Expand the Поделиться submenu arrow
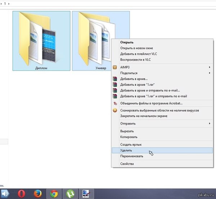216x199 pixels. (x=210, y=73)
